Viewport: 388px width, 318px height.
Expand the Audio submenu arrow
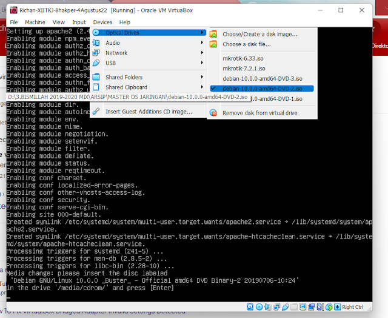coord(202,42)
